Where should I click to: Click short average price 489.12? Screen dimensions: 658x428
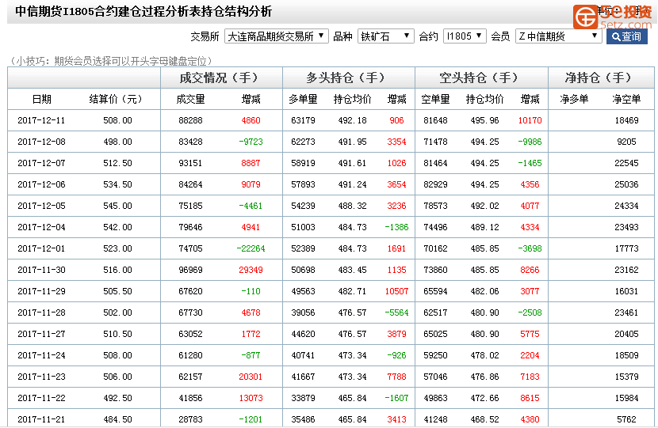[484, 227]
